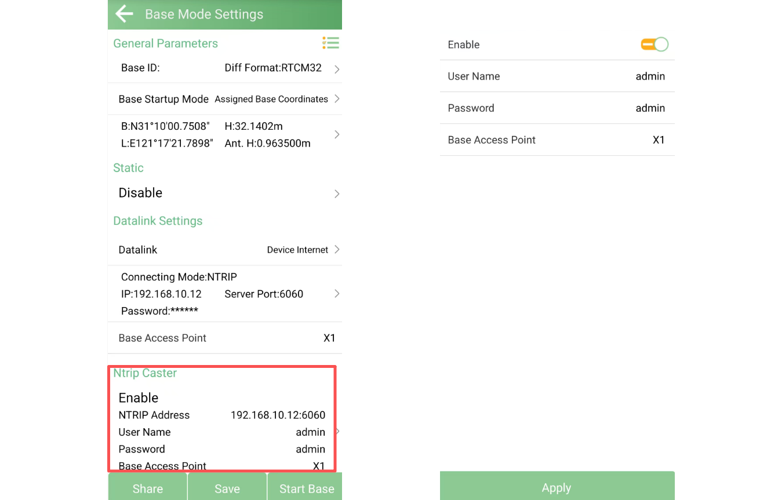This screenshot has width=778, height=500.
Task: Go back with the arrow icon
Action: pyautogui.click(x=124, y=14)
